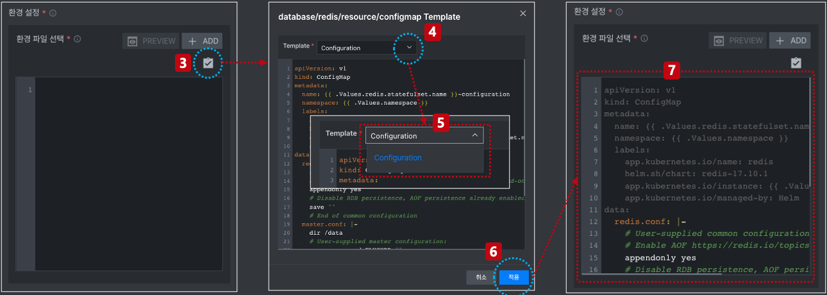
Task: Click inside the empty left code editor
Action: [128, 174]
